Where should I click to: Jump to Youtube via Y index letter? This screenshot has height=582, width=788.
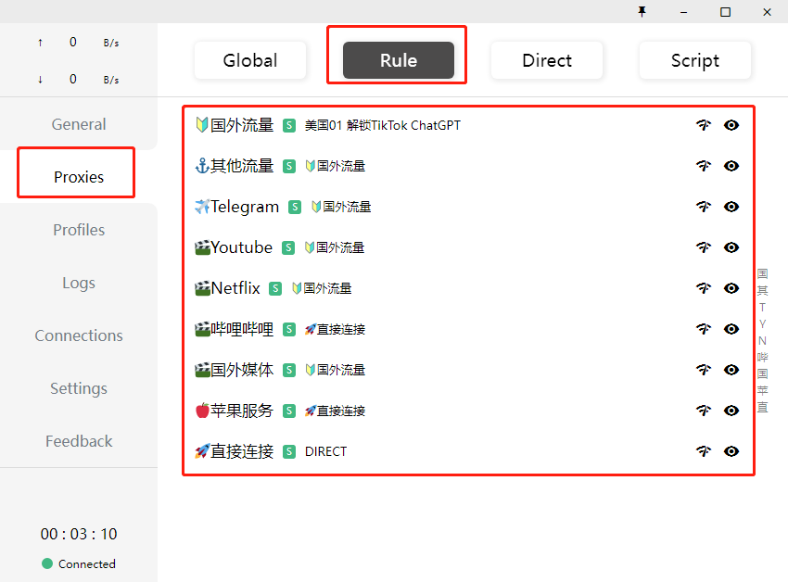tap(762, 323)
